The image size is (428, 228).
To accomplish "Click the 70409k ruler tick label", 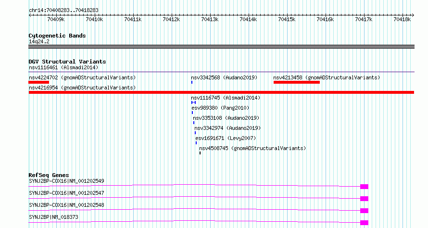I will pos(56,19).
